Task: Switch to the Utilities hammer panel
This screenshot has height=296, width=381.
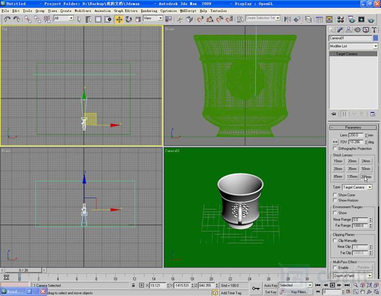Action: pyautogui.click(x=374, y=30)
